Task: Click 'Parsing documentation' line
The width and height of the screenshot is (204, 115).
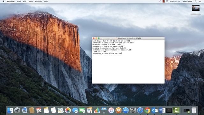Action: click(109, 48)
